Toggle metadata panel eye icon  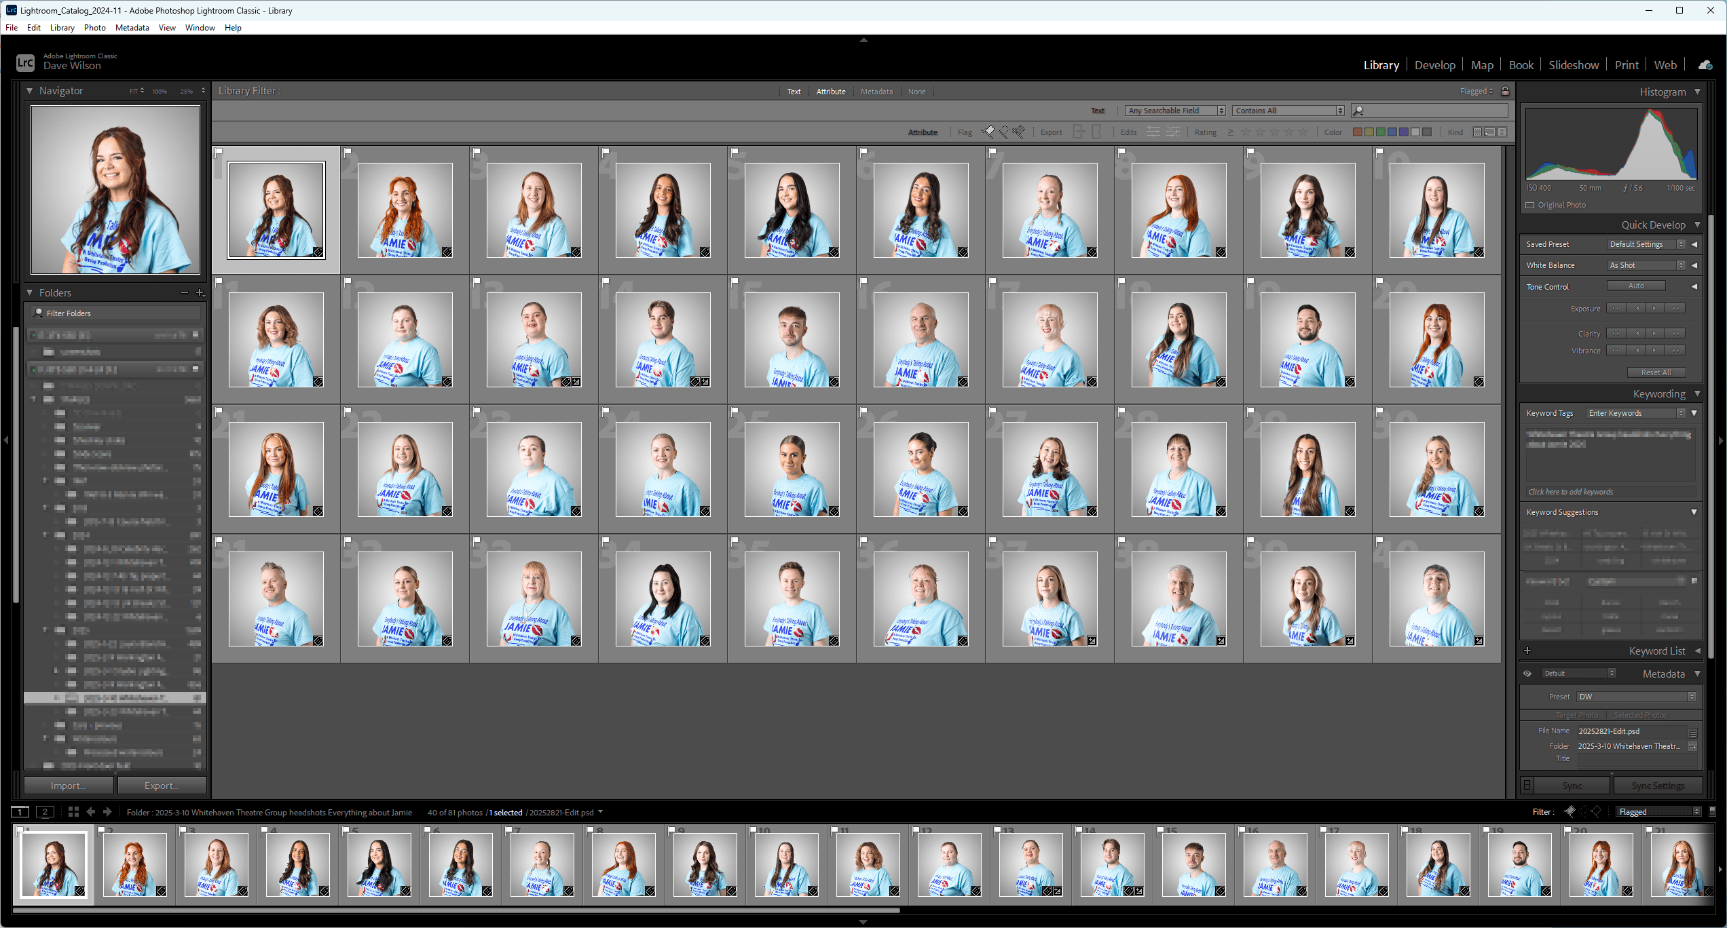tap(1527, 674)
